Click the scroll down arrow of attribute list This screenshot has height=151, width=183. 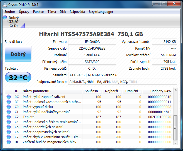click(x=175, y=143)
